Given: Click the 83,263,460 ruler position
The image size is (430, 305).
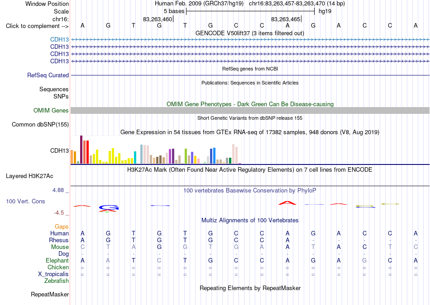Looking at the screenshot, I should (158, 19).
